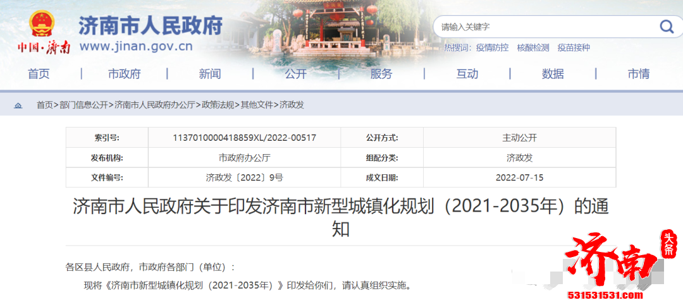Go to 首页 in breadcrumb
This screenshot has height=305, width=683.
(44, 105)
